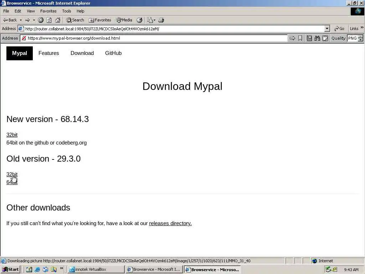Click the Browservice go arrow icon
365x274 pixels.
coord(292,38)
